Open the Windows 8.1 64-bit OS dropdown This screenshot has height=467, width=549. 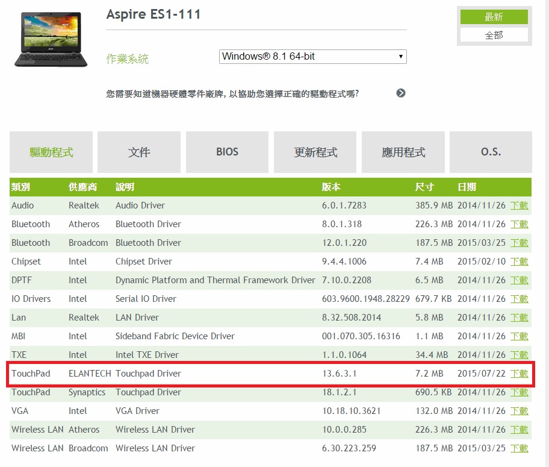click(312, 57)
